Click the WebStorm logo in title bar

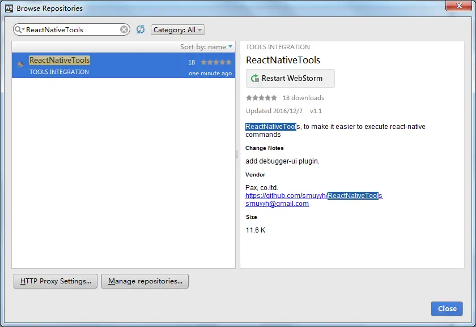9,8
